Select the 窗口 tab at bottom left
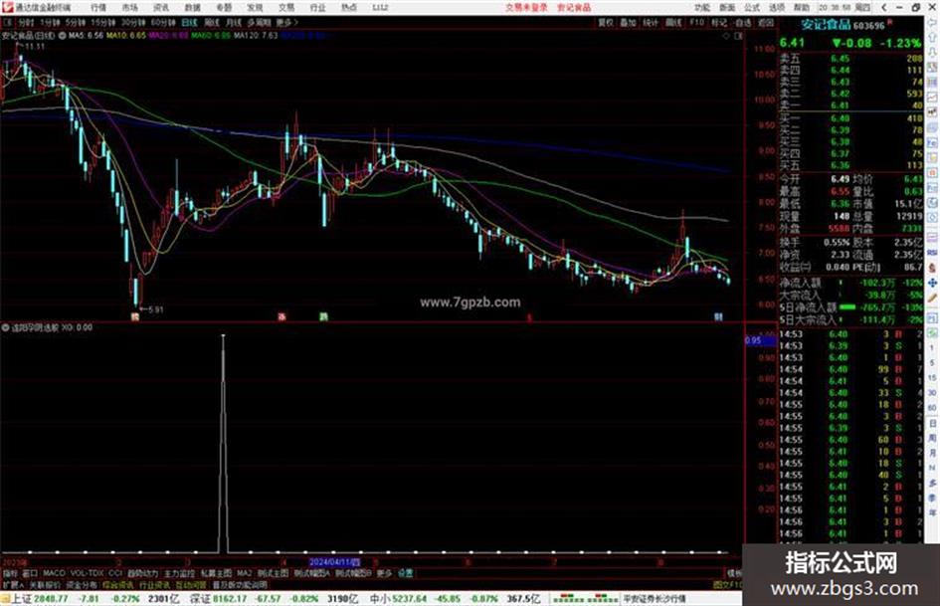 (30, 574)
